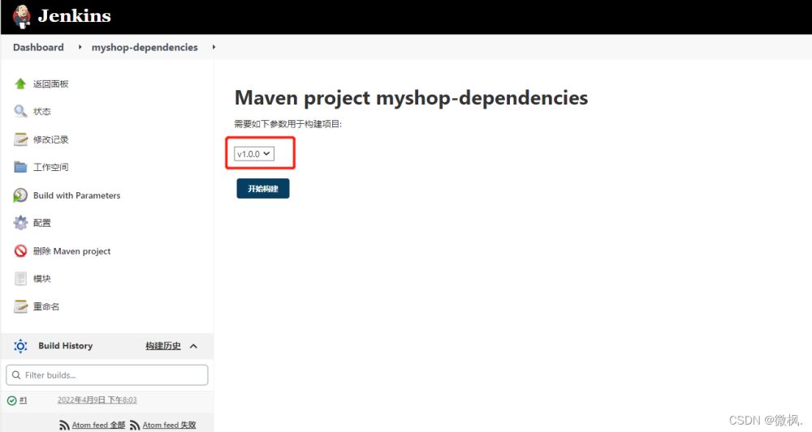The image size is (812, 432).
Task: Open the 状态 sidebar item
Action: point(42,111)
